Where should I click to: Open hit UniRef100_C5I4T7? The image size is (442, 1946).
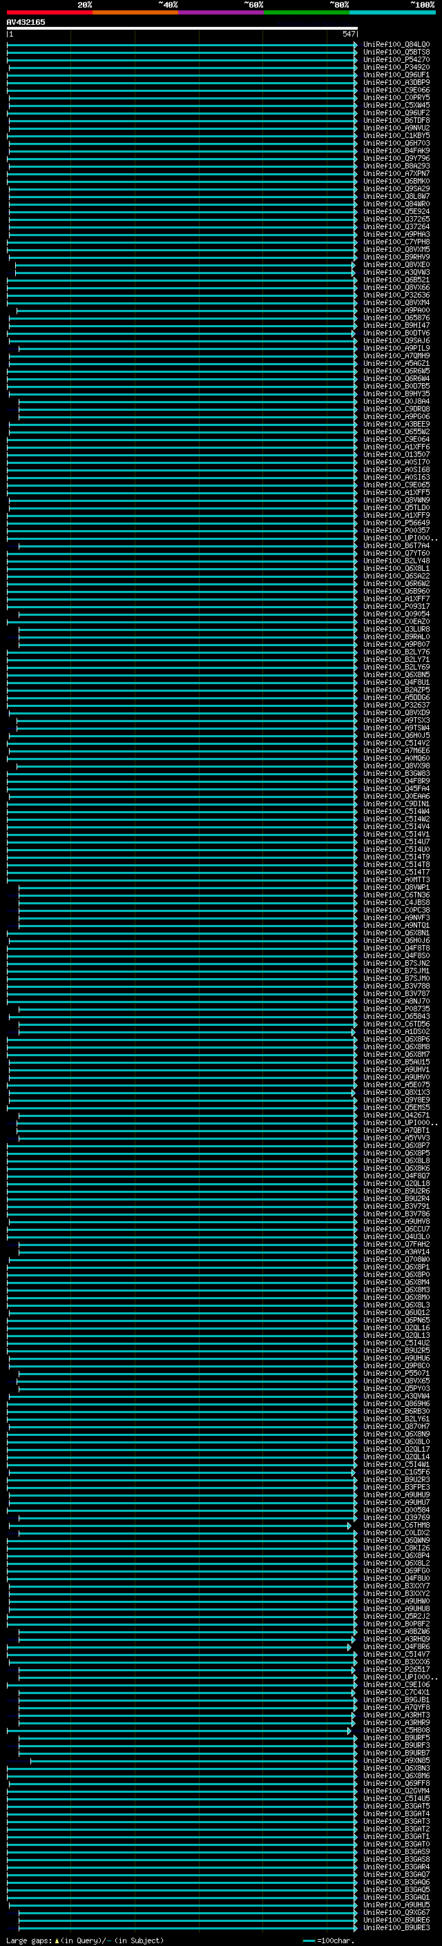(x=396, y=872)
